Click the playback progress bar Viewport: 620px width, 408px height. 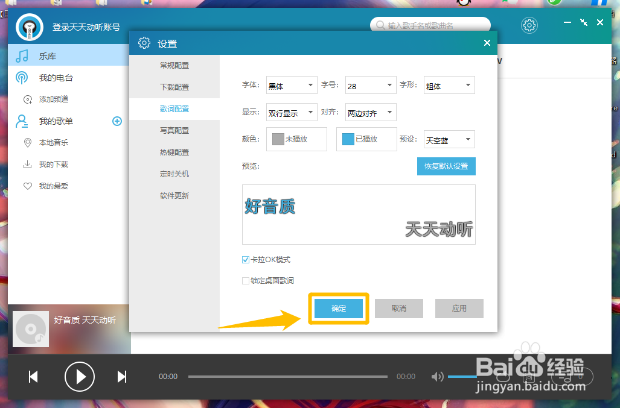pyautogui.click(x=288, y=377)
